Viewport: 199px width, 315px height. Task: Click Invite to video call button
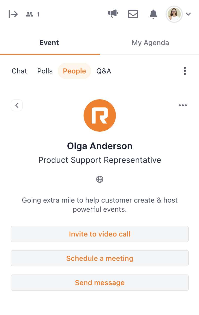pos(100,234)
